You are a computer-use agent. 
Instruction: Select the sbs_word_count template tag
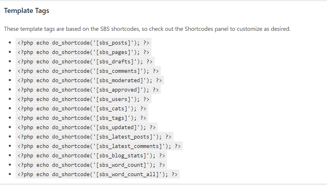point(91,165)
